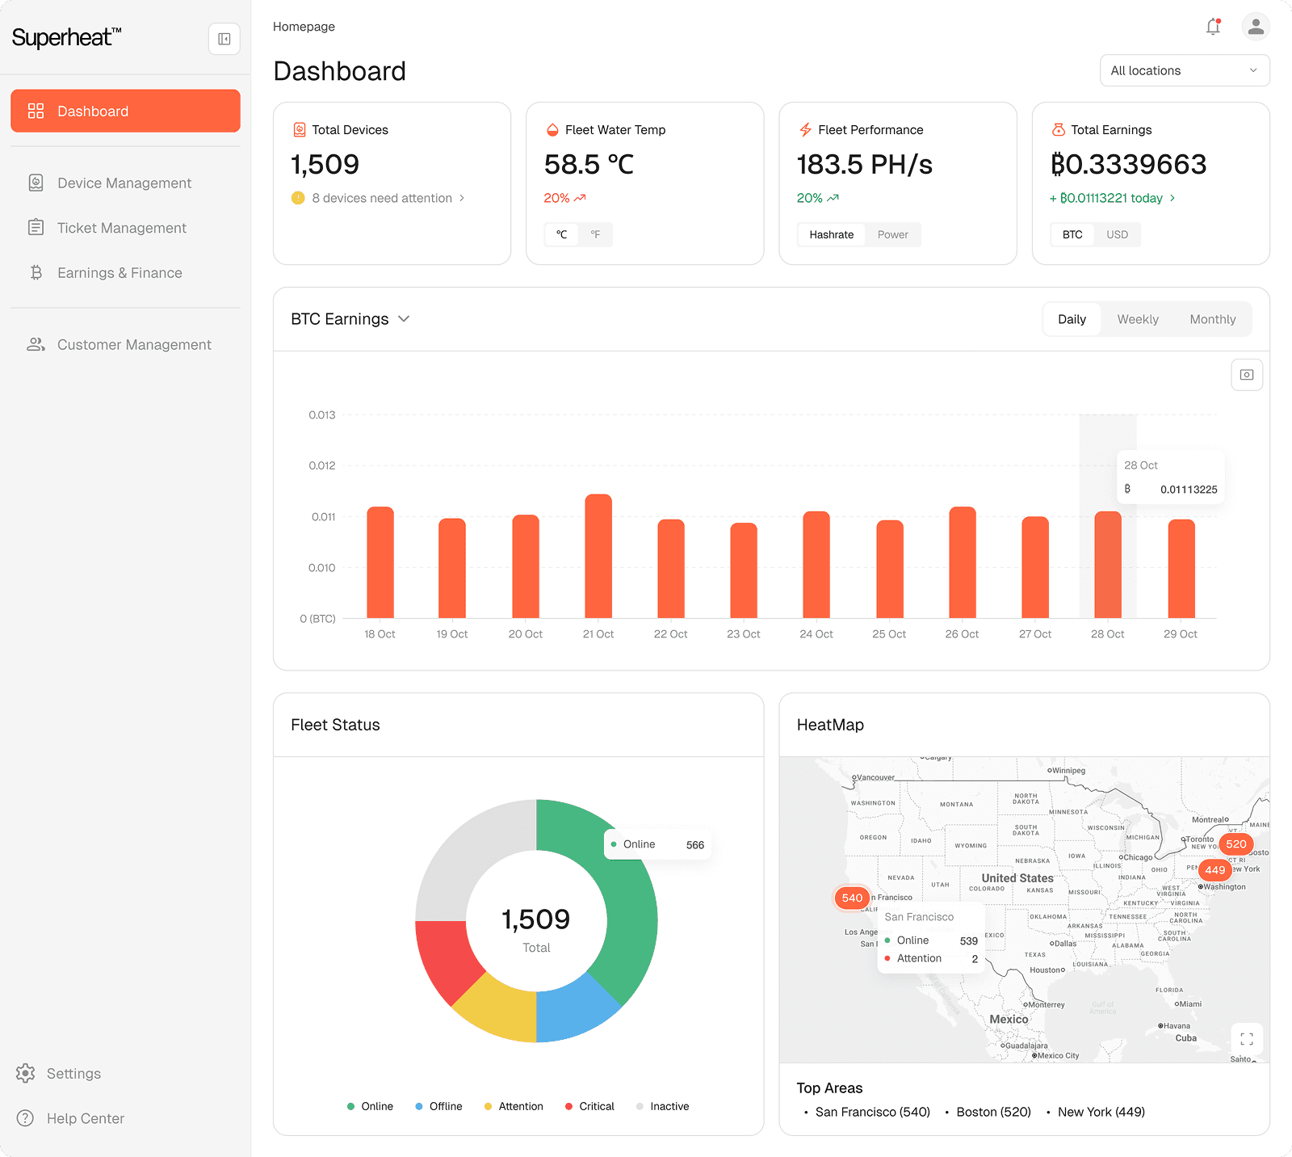Expand the HeatMap fullscreen icon
The image size is (1292, 1157).
1247,1038
